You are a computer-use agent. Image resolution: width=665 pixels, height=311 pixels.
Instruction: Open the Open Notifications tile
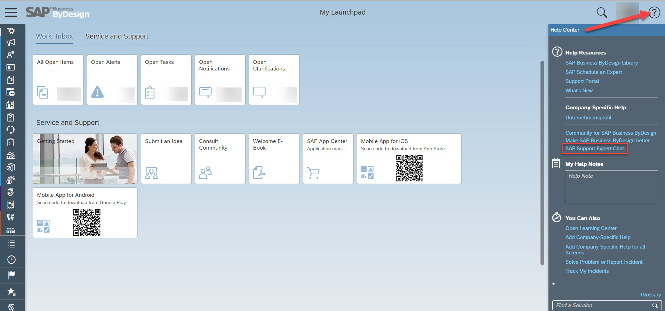[220, 80]
